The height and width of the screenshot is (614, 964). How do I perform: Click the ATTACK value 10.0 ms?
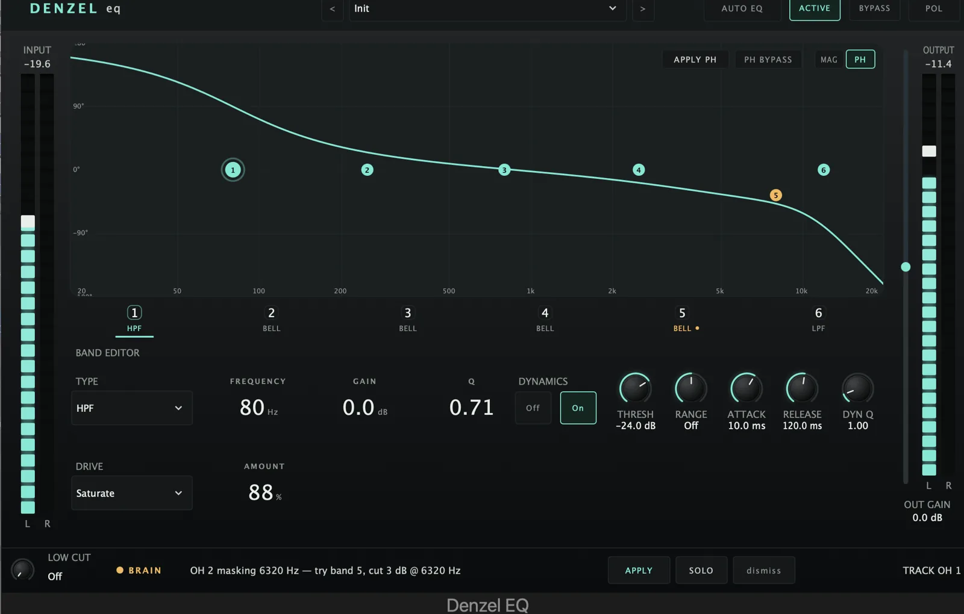click(x=746, y=426)
